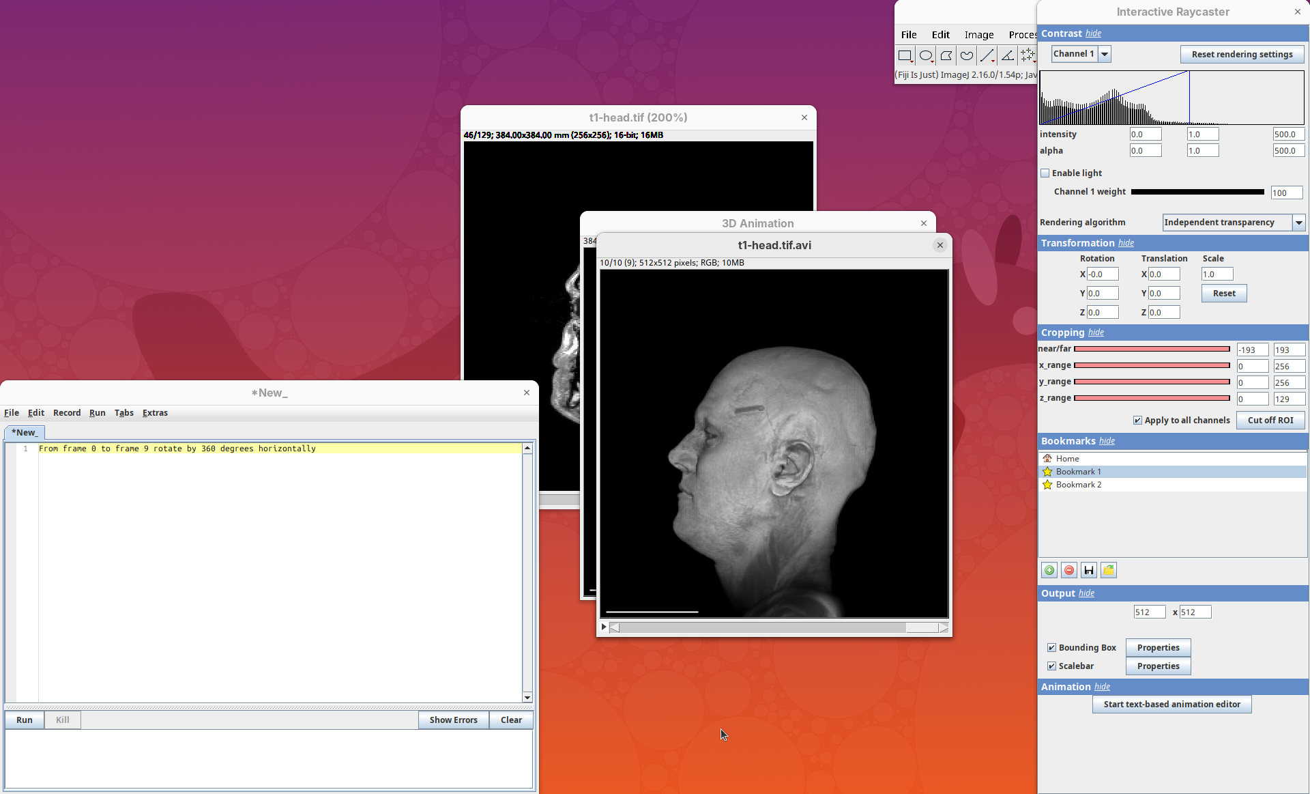1310x794 pixels.
Task: Toggle the Scalebar checkbox
Action: pyautogui.click(x=1051, y=666)
